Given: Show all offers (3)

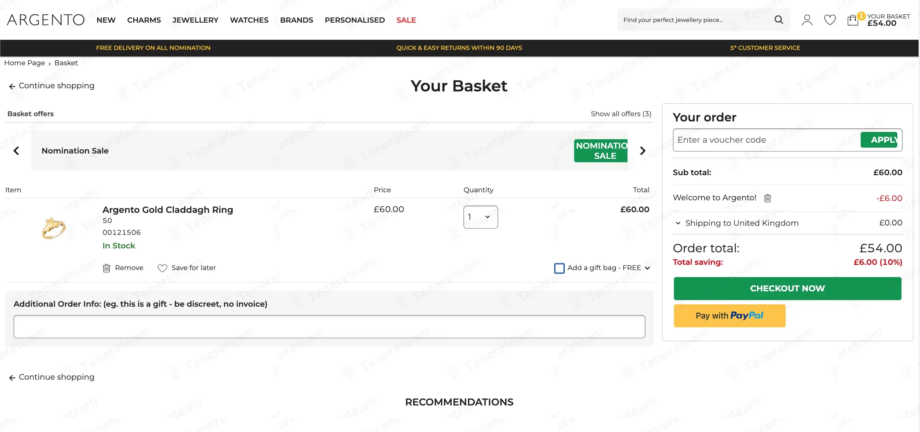Looking at the screenshot, I should click(x=621, y=114).
